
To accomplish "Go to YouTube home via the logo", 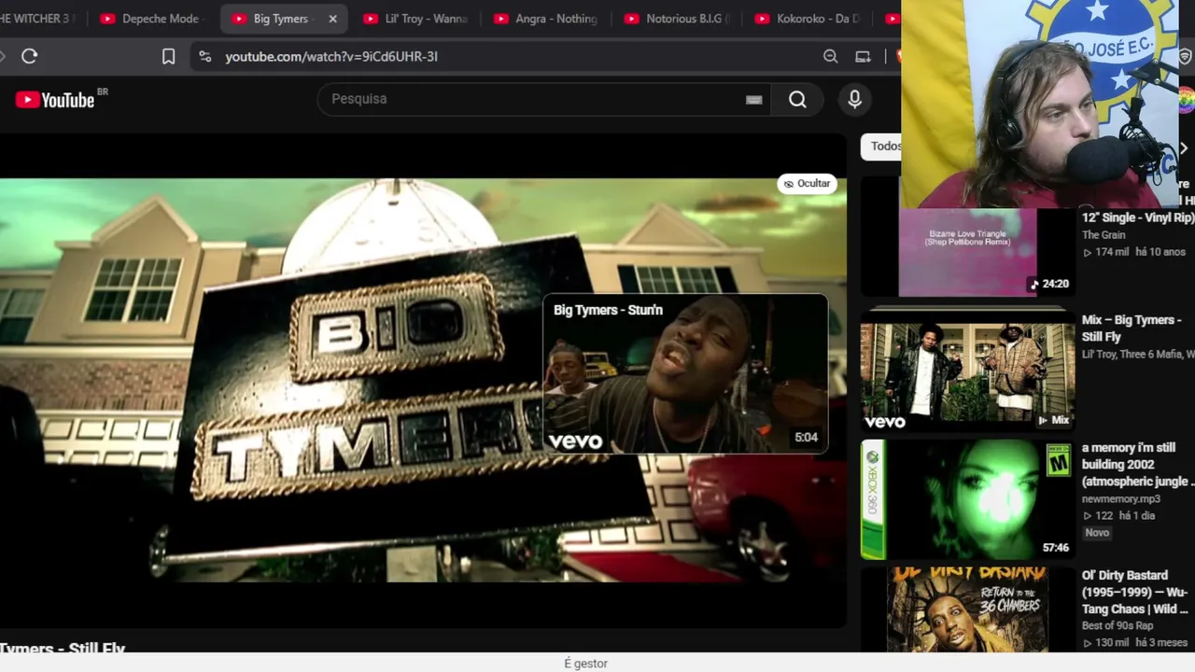I will tap(56, 100).
